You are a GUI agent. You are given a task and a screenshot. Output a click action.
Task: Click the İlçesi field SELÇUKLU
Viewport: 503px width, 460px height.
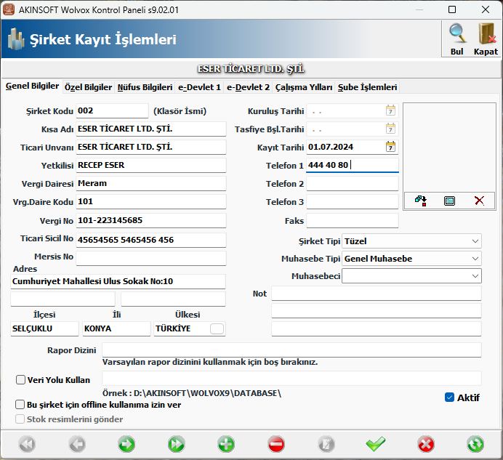pyautogui.click(x=44, y=328)
